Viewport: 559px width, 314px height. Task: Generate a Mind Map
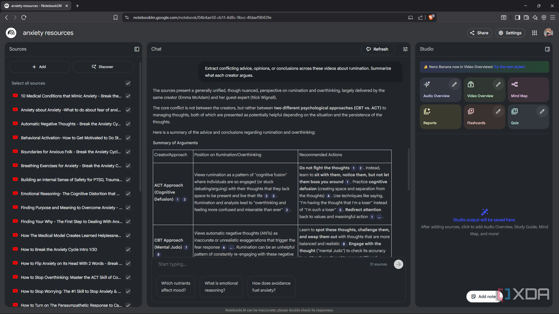click(528, 90)
